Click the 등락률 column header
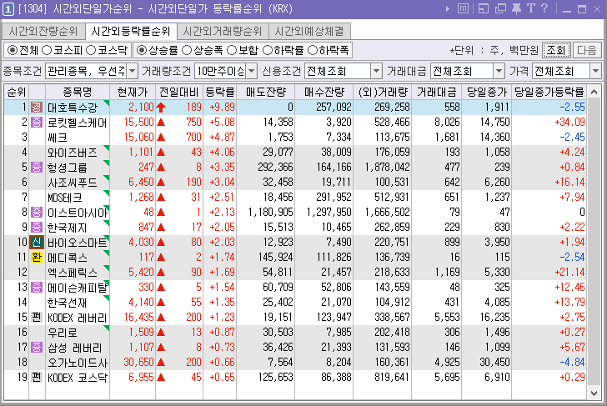The image size is (607, 406). (x=220, y=92)
